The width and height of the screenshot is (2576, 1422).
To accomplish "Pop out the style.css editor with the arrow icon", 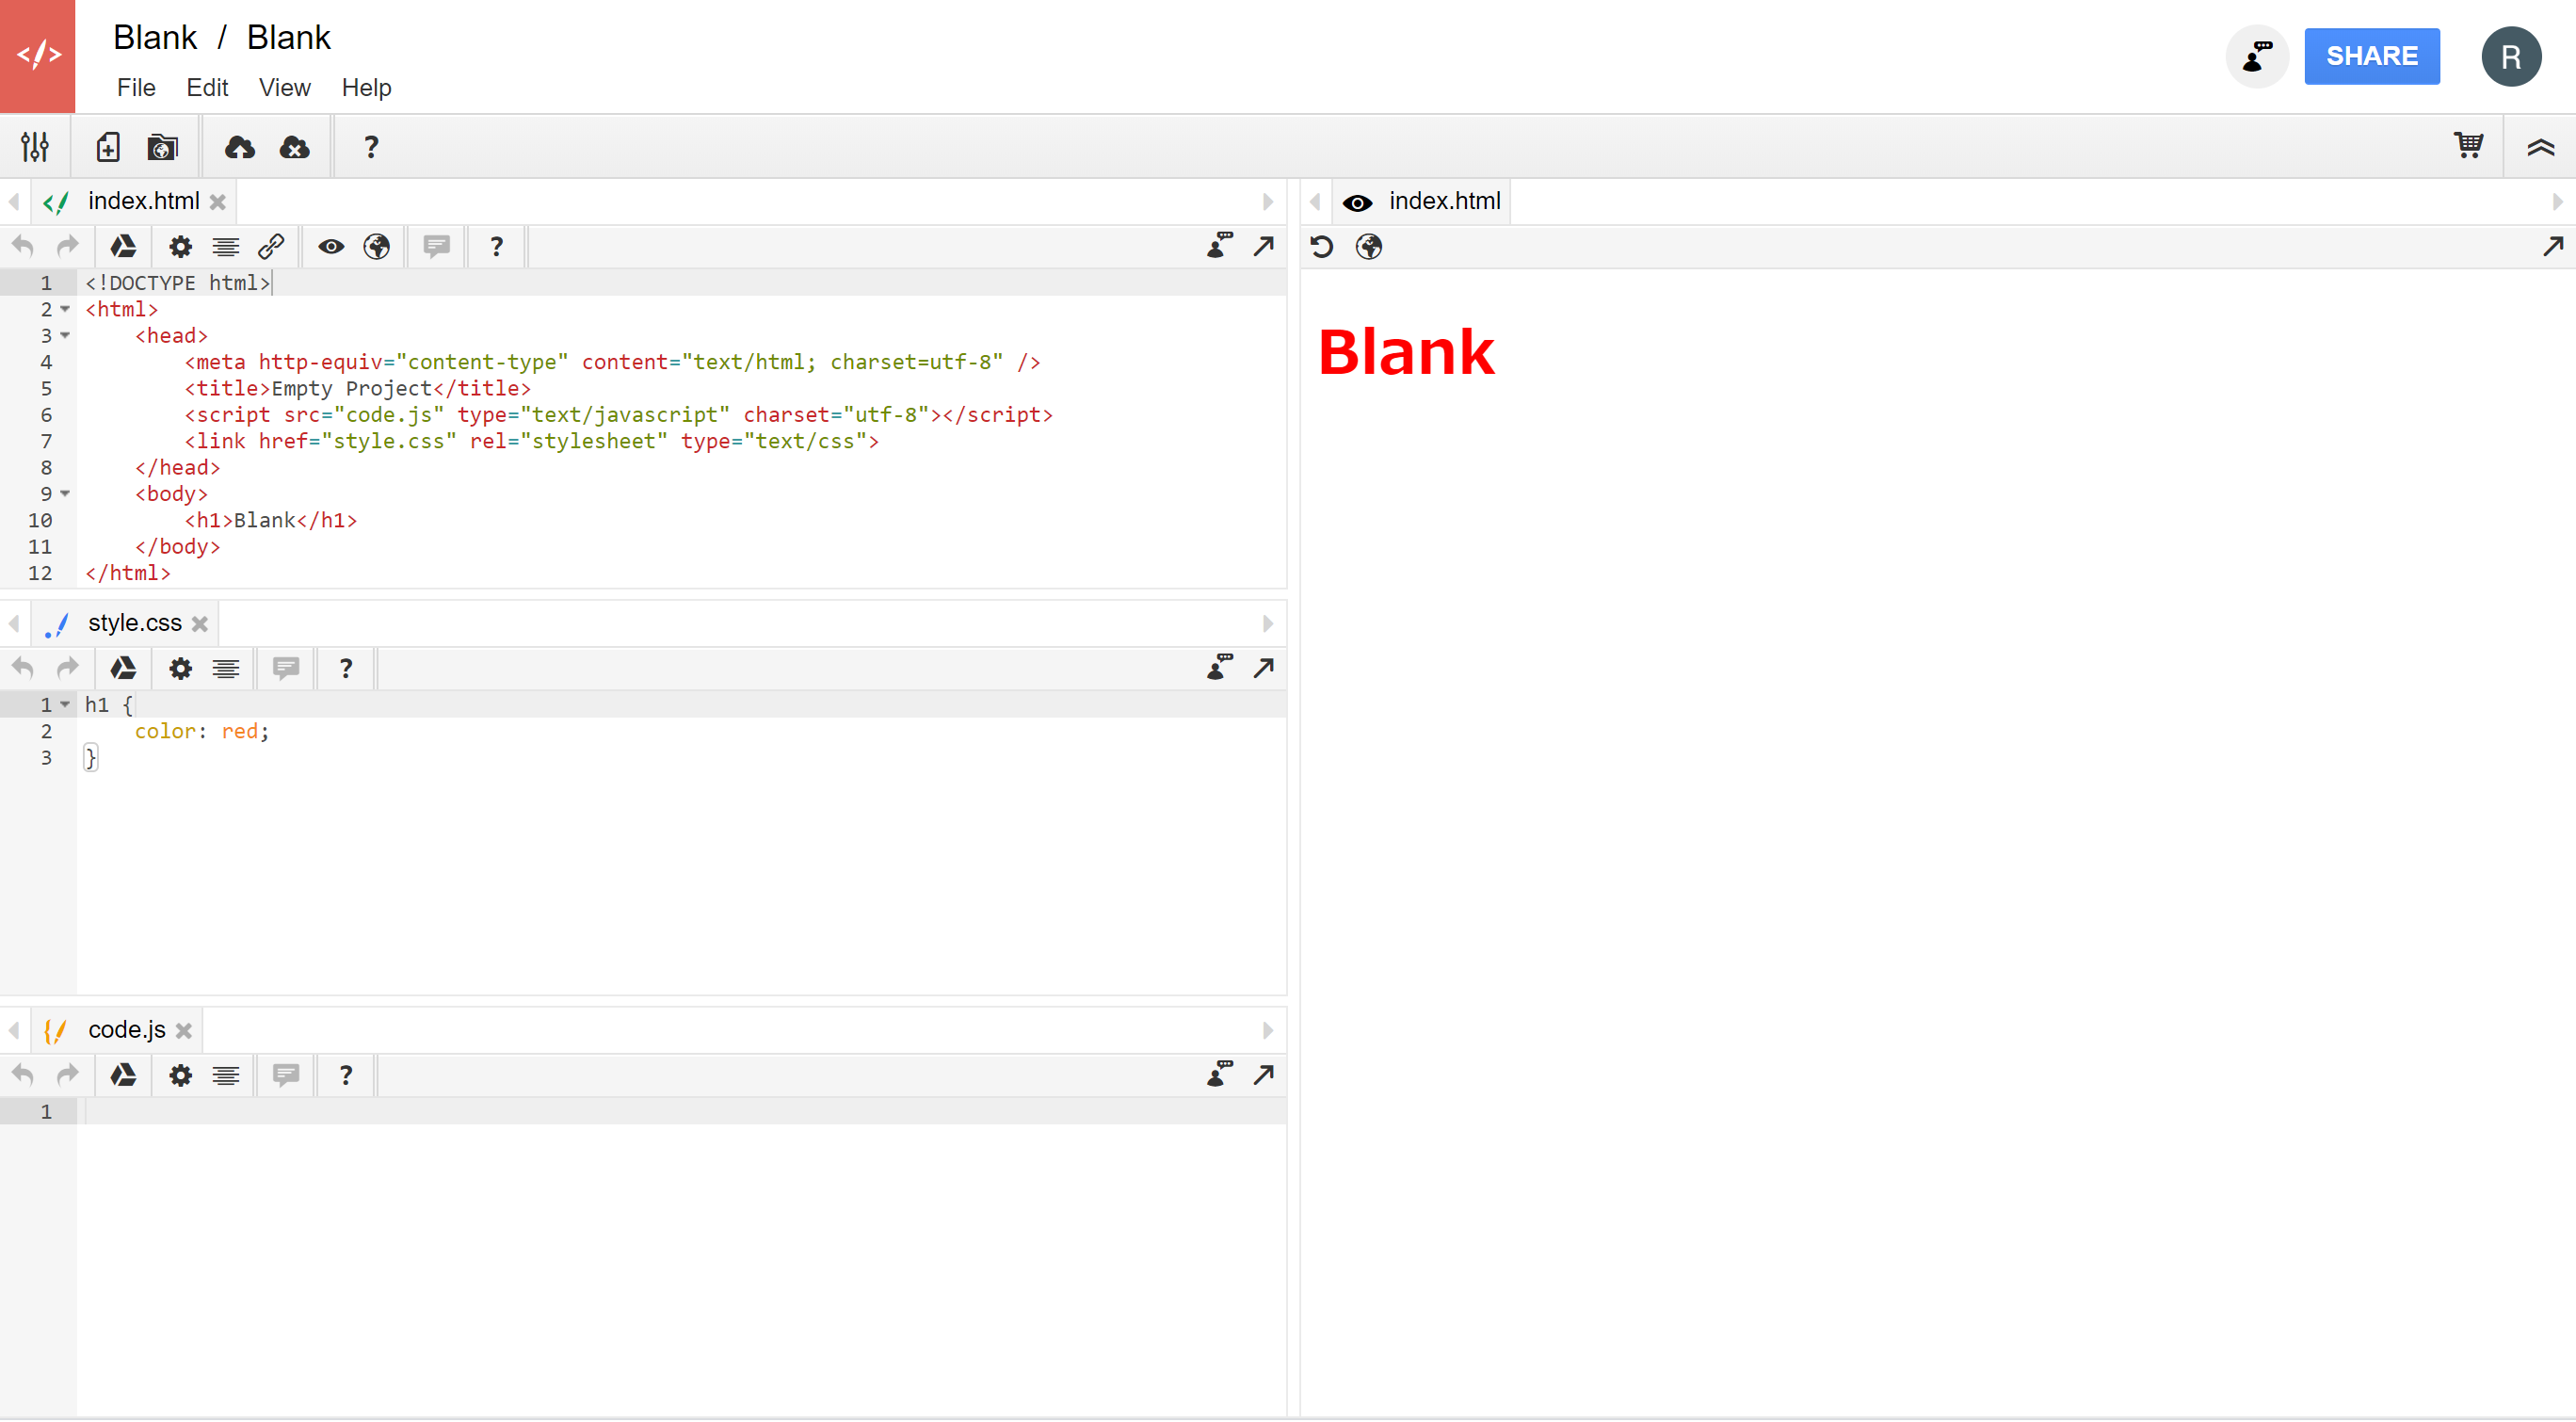I will tap(1264, 667).
